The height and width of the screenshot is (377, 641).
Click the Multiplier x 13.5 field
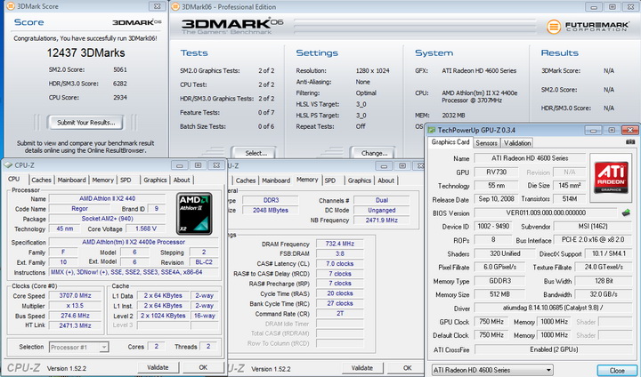pos(75,306)
